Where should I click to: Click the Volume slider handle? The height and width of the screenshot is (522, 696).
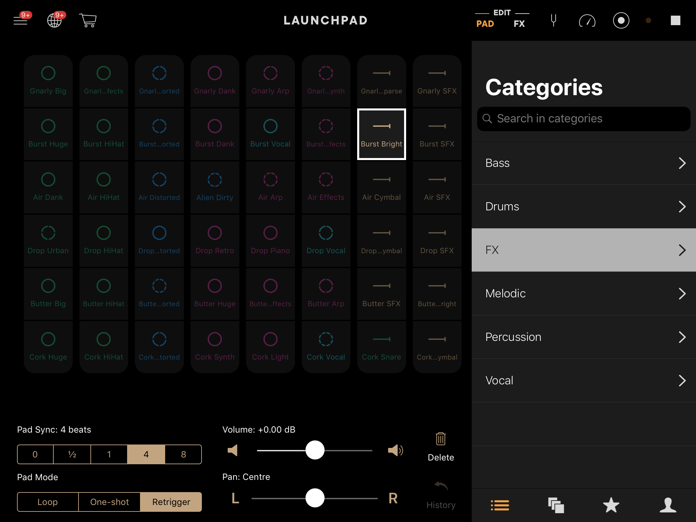pos(315,450)
